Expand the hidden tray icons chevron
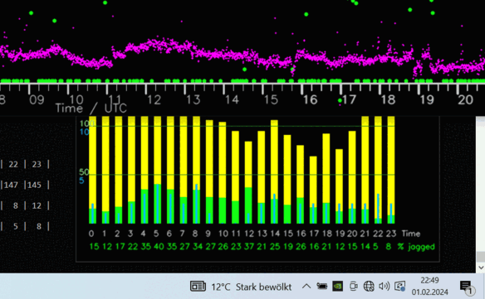The width and height of the screenshot is (485, 299). [x=306, y=287]
